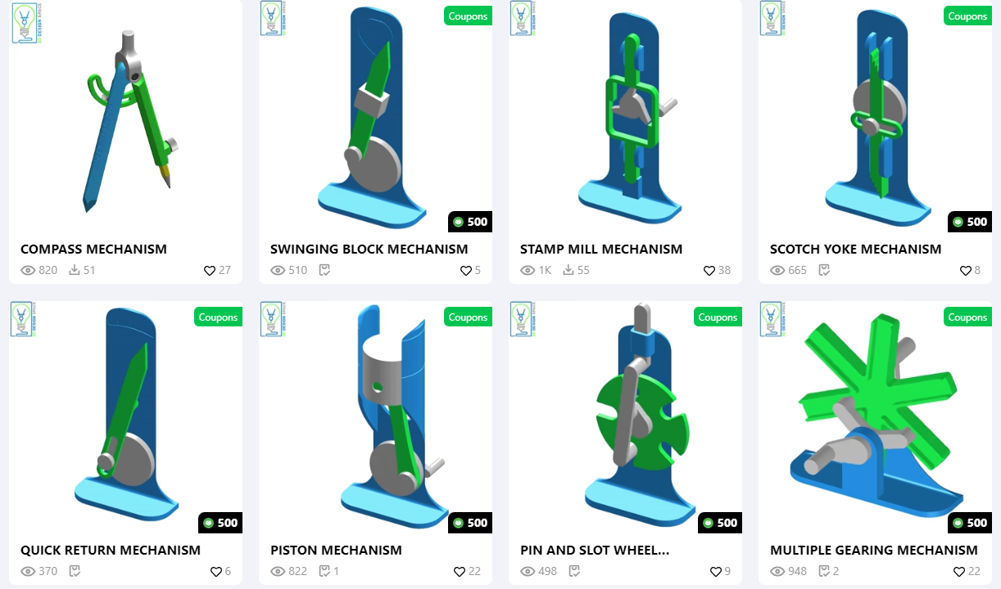This screenshot has width=1001, height=589.
Task: Click the 500 price tag on Scotch Yoke Mechanism
Action: (970, 222)
